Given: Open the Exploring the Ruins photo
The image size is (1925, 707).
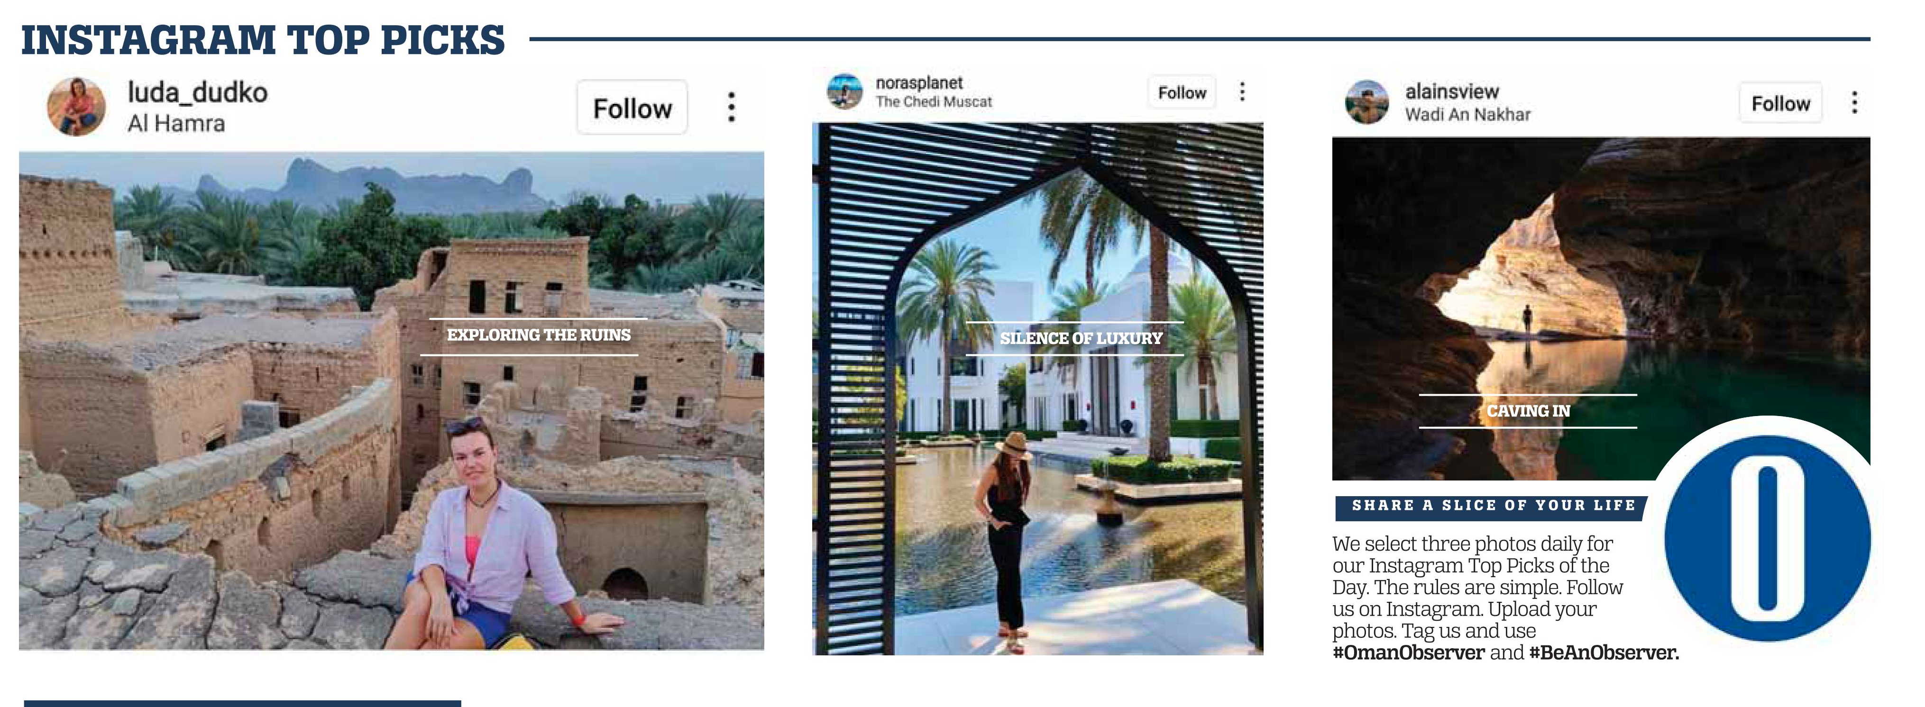Looking at the screenshot, I should click(x=392, y=401).
